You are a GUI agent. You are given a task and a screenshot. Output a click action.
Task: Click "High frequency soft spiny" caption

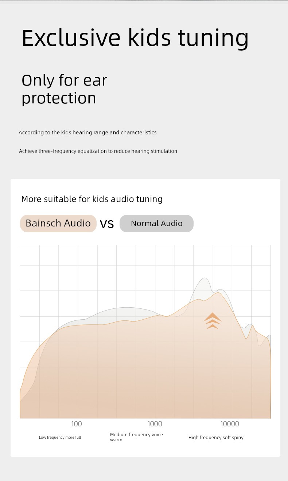(x=216, y=438)
